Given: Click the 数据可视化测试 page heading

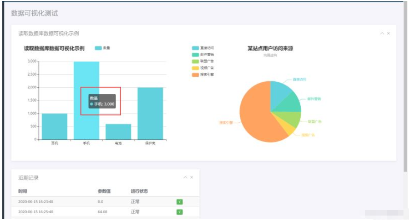Looking at the screenshot, I should pos(35,13).
